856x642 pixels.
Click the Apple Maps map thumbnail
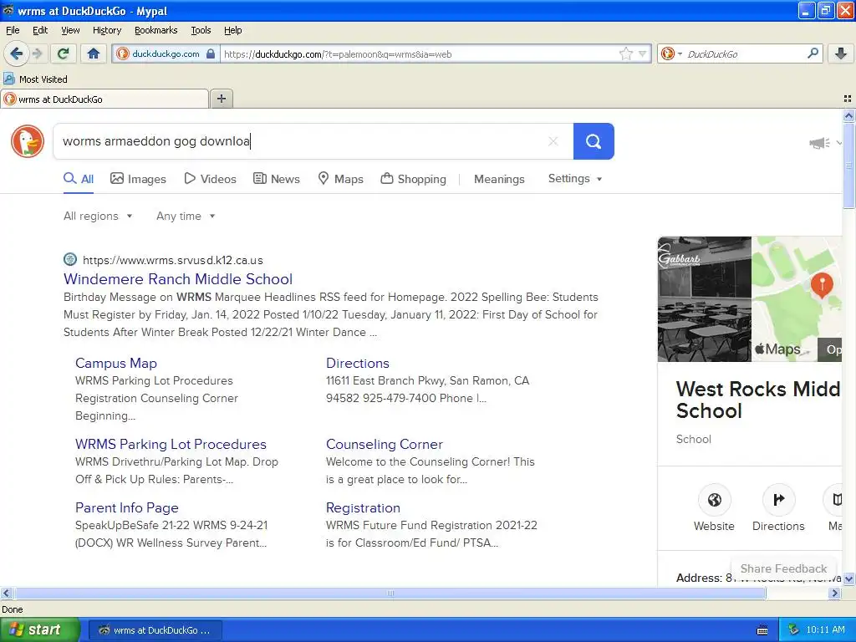click(x=797, y=299)
